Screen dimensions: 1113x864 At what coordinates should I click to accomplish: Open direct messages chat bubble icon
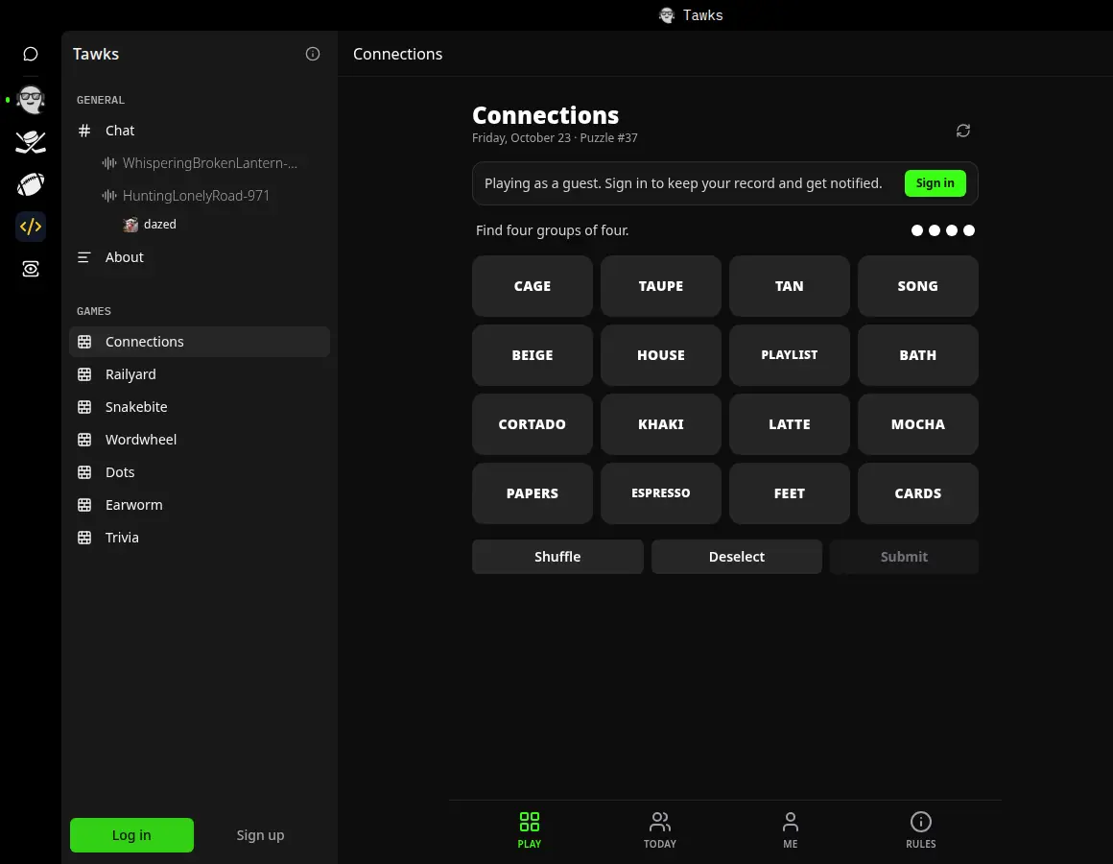pos(31,54)
